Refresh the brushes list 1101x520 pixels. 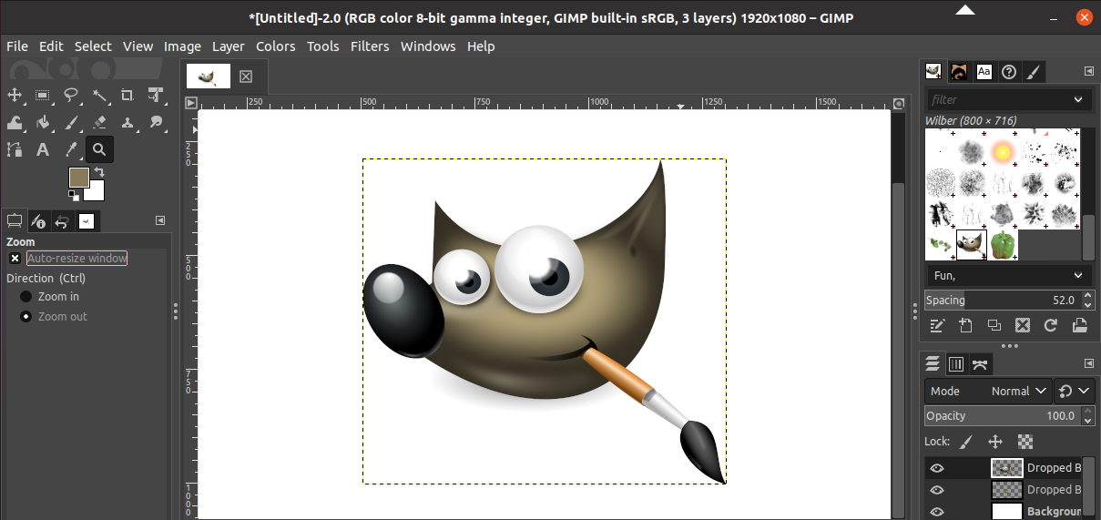[1051, 325]
